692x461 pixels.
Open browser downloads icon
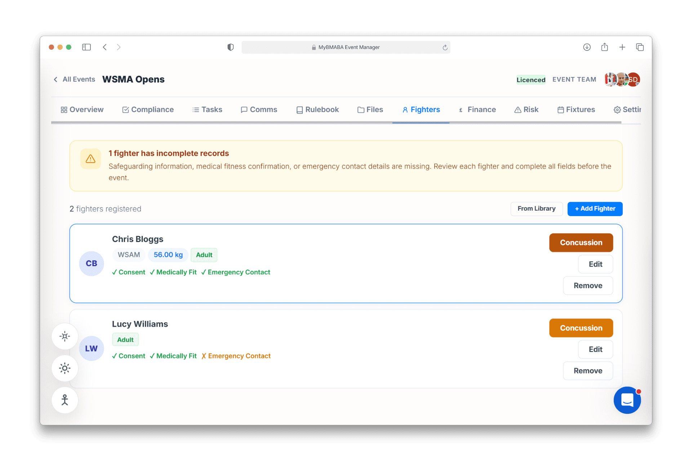point(587,47)
